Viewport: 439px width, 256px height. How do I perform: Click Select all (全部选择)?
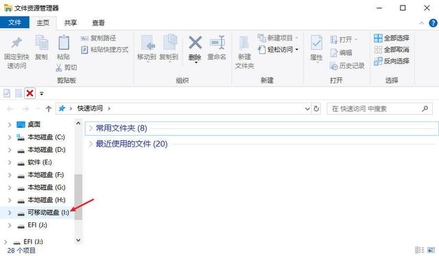tap(392, 38)
